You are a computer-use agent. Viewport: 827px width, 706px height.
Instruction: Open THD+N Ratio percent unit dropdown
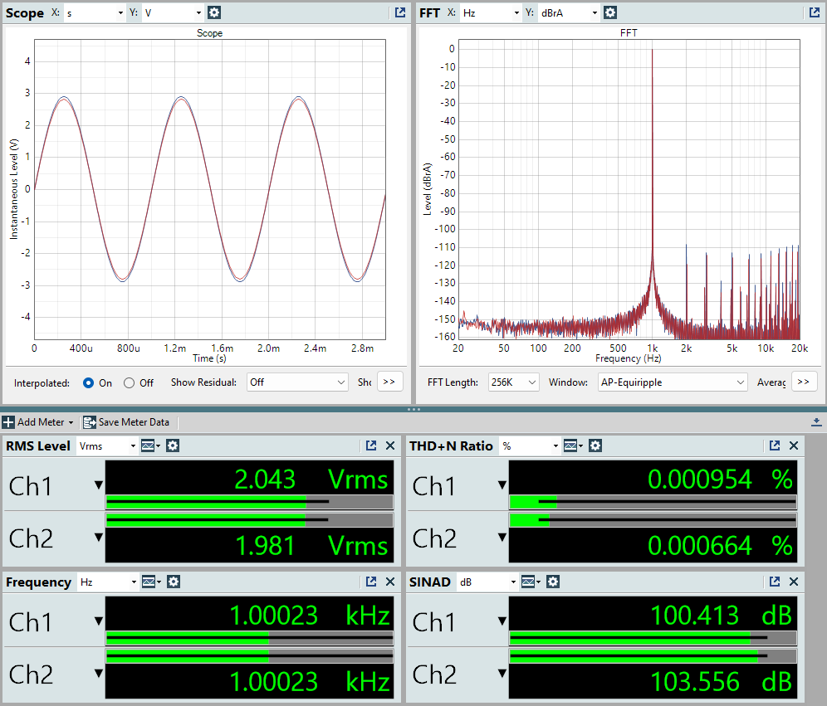pyautogui.click(x=530, y=446)
